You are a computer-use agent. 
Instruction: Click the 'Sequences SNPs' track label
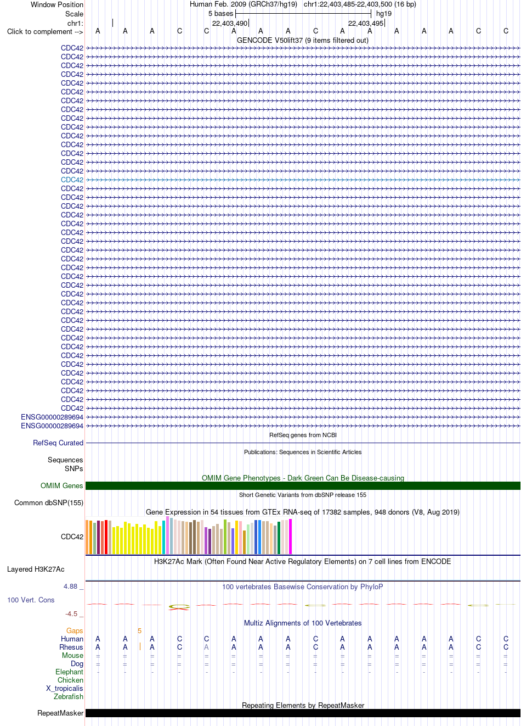point(65,465)
